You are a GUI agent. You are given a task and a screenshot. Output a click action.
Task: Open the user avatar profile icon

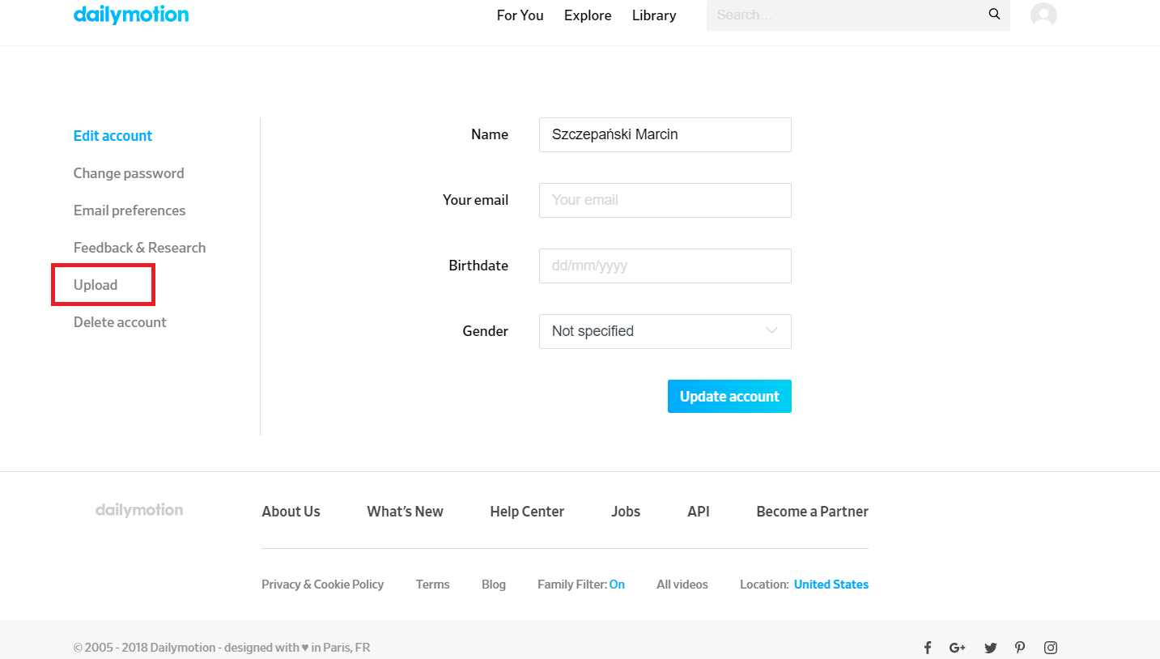coord(1043,15)
